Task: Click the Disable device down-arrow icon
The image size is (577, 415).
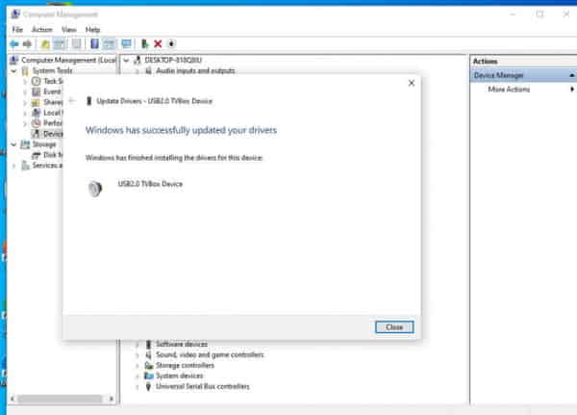Action: click(171, 44)
